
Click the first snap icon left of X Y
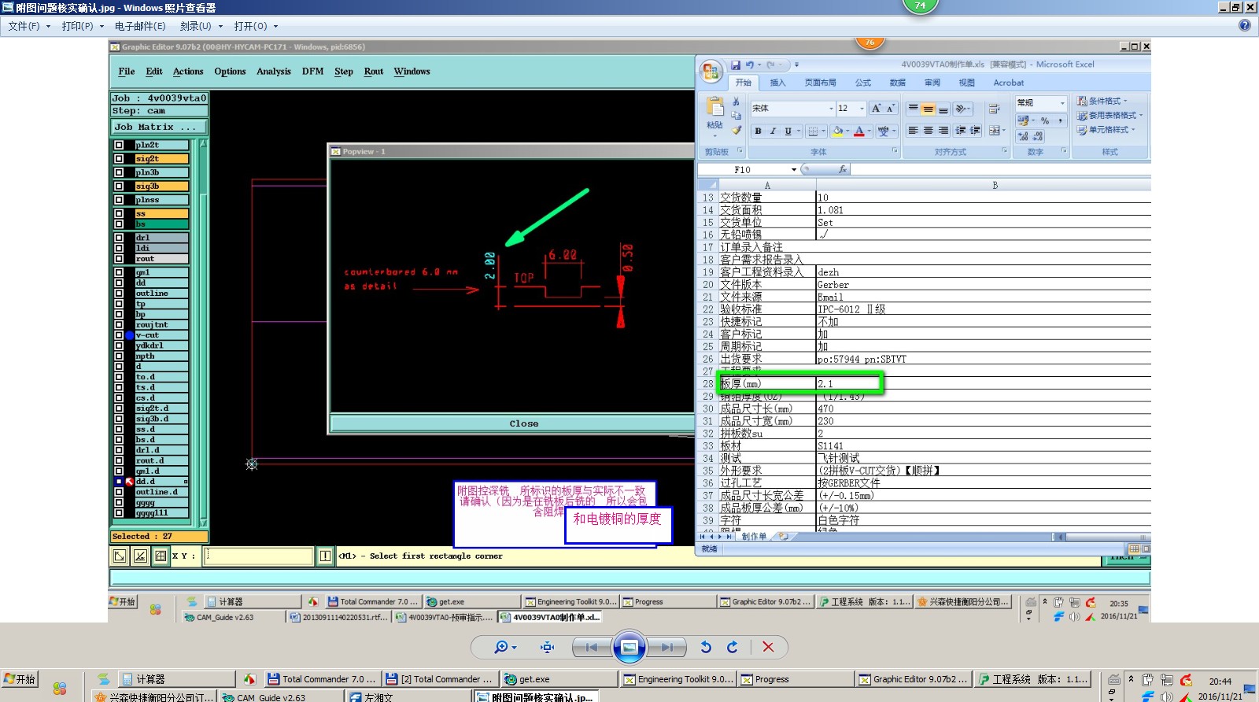120,556
